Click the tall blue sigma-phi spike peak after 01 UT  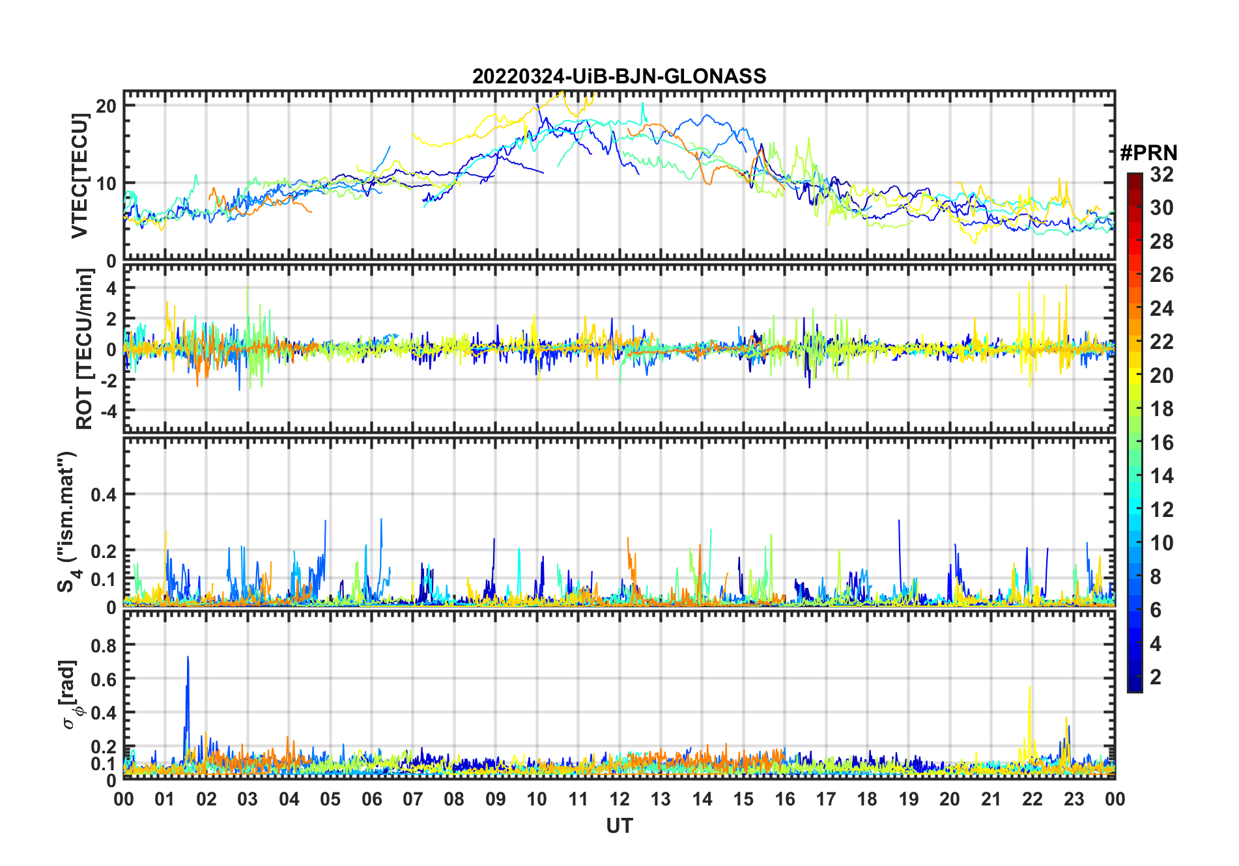188,658
